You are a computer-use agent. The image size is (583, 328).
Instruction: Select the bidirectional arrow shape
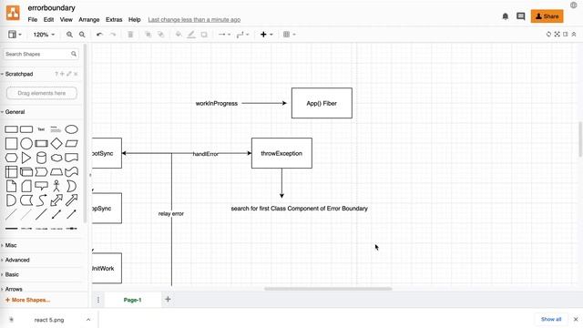pyautogui.click(x=56, y=200)
